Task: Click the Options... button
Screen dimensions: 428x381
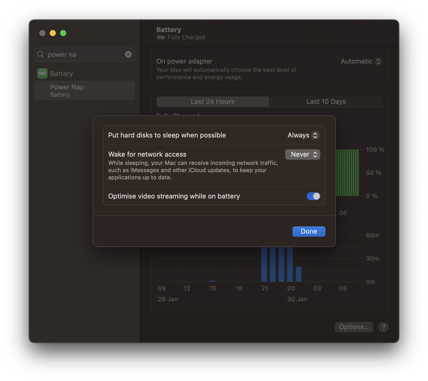Action: 354,327
